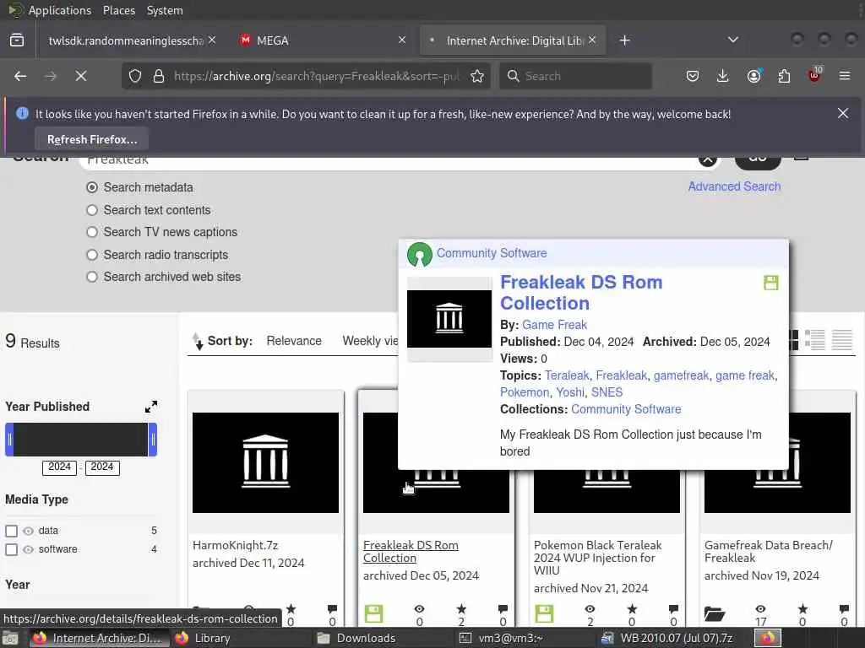Open the Firefox downloads panel
The height and width of the screenshot is (648, 865).
[723, 76]
